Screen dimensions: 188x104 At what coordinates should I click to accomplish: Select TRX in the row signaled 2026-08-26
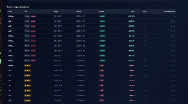tap(10, 71)
